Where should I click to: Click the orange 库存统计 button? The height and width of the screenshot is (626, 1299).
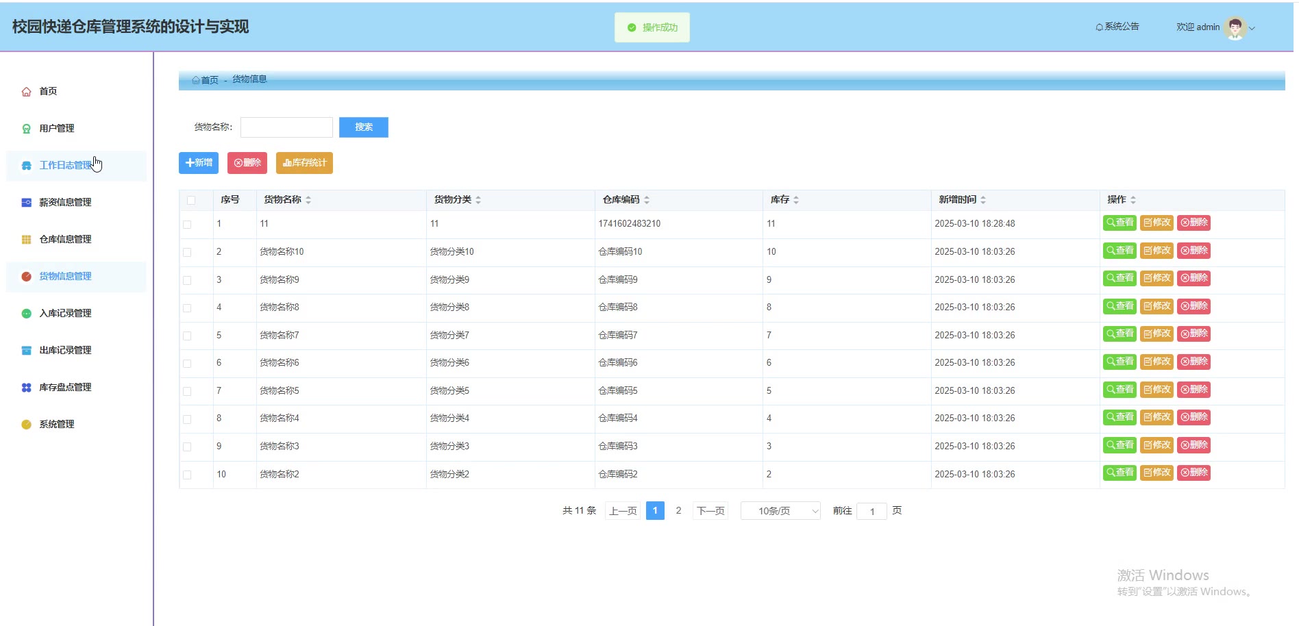(x=304, y=163)
